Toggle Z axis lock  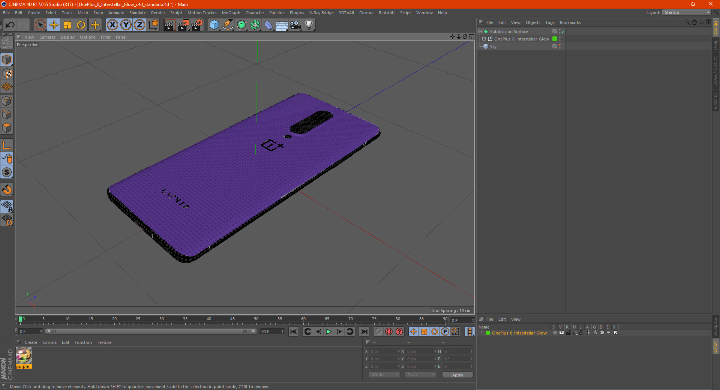[x=139, y=25]
